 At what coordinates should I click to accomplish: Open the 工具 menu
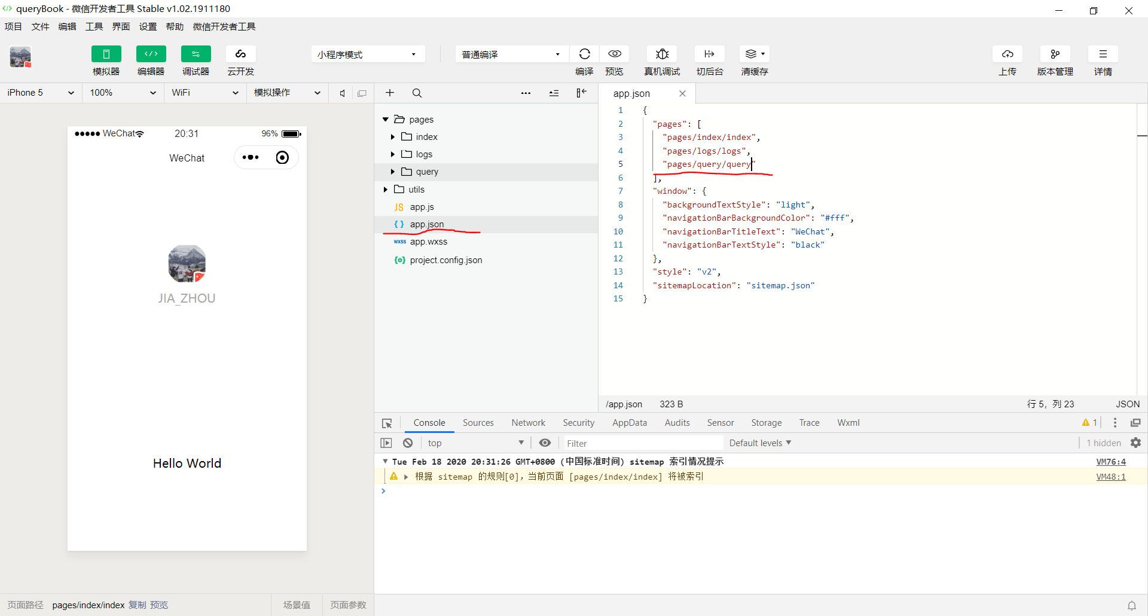tap(94, 26)
